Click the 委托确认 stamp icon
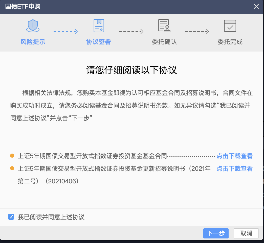The image size is (264, 243). (164, 26)
